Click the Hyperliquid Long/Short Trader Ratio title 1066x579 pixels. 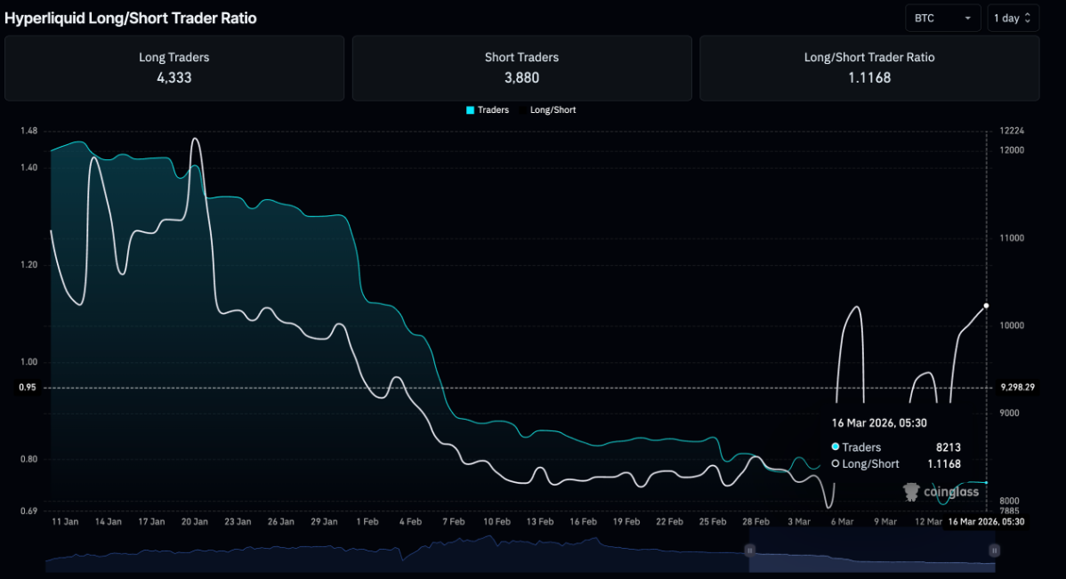point(132,18)
